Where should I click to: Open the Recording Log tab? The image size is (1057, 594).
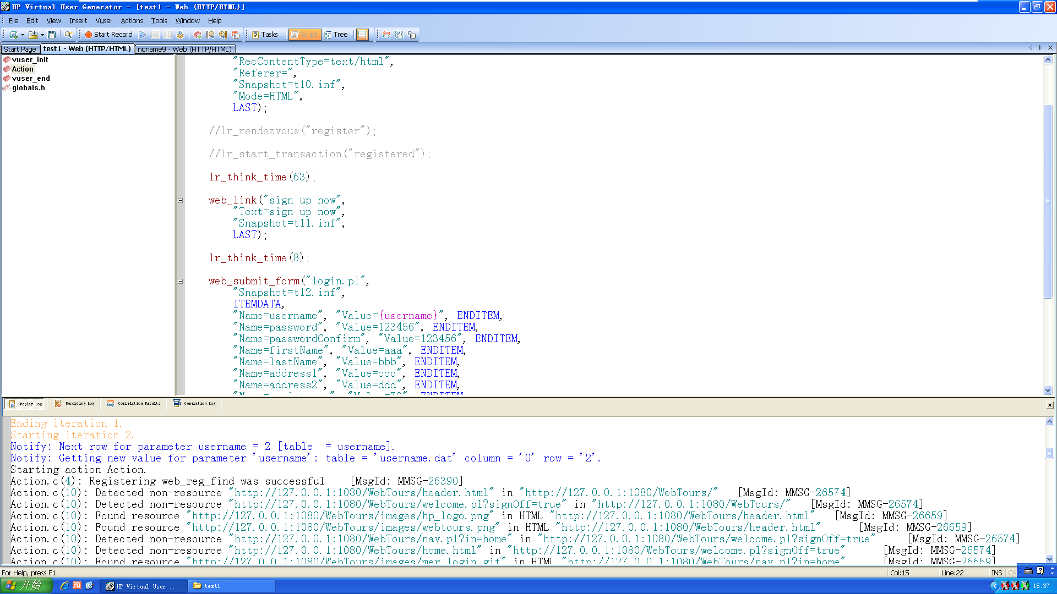coord(74,404)
